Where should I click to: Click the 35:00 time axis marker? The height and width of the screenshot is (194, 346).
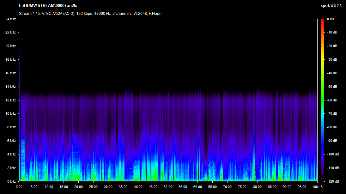(123, 187)
